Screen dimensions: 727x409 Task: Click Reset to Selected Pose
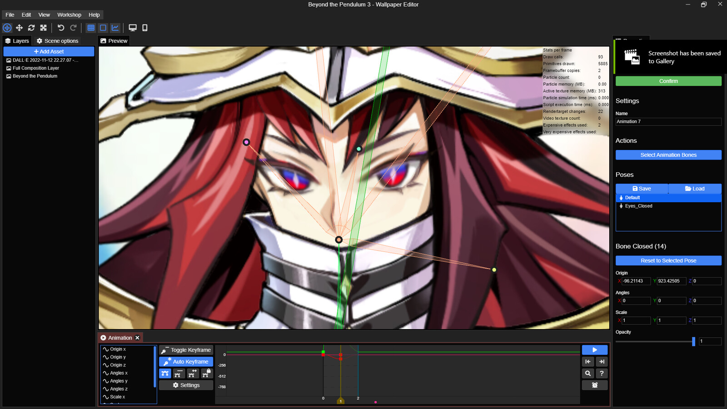tap(668, 260)
